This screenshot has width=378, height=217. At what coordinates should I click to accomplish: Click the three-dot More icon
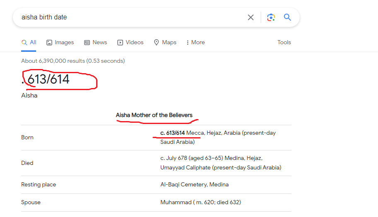coord(188,43)
